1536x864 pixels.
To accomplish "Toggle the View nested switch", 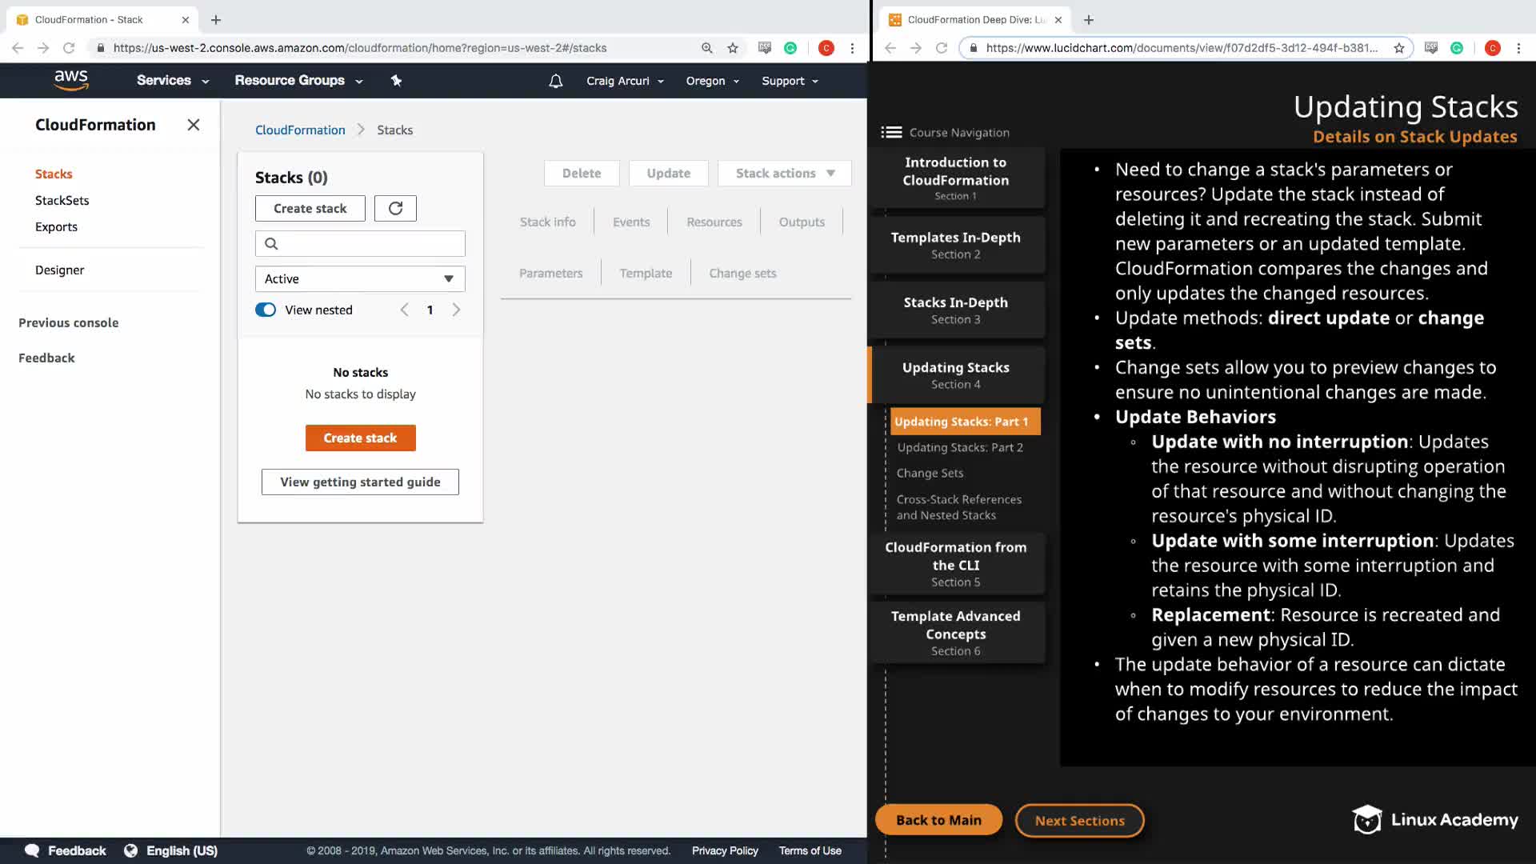I will (266, 310).
